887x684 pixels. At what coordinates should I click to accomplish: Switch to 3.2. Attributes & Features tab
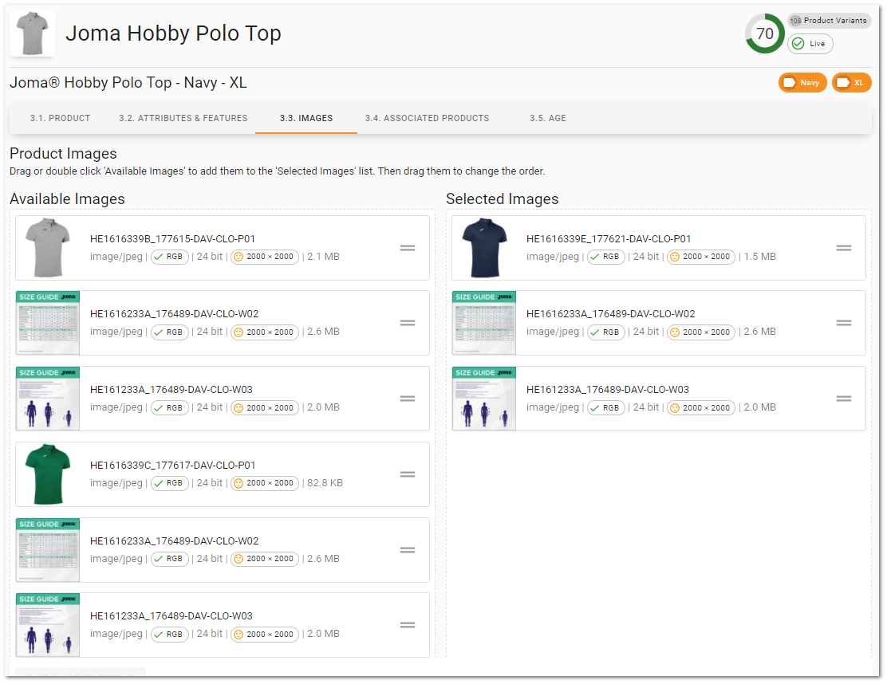pyautogui.click(x=183, y=118)
